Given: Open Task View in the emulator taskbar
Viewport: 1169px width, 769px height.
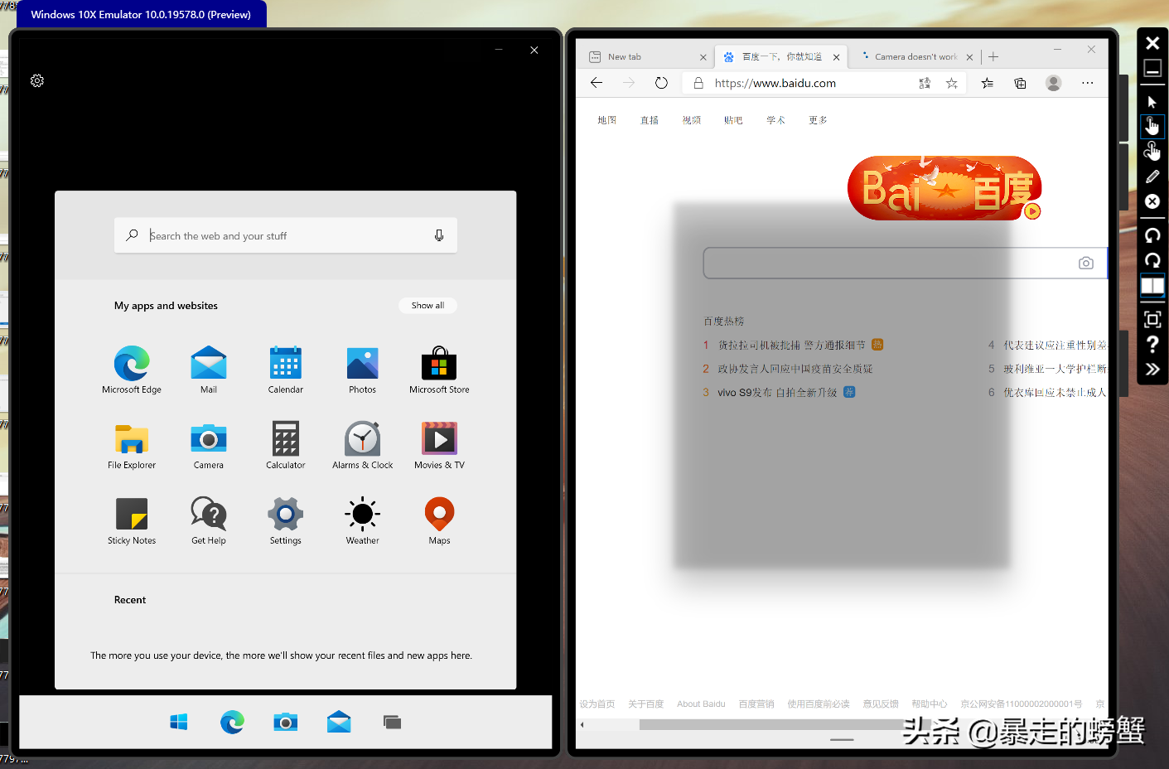Looking at the screenshot, I should point(392,723).
